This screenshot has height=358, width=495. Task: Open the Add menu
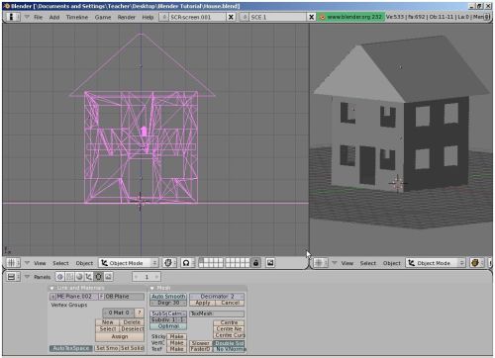coord(54,17)
